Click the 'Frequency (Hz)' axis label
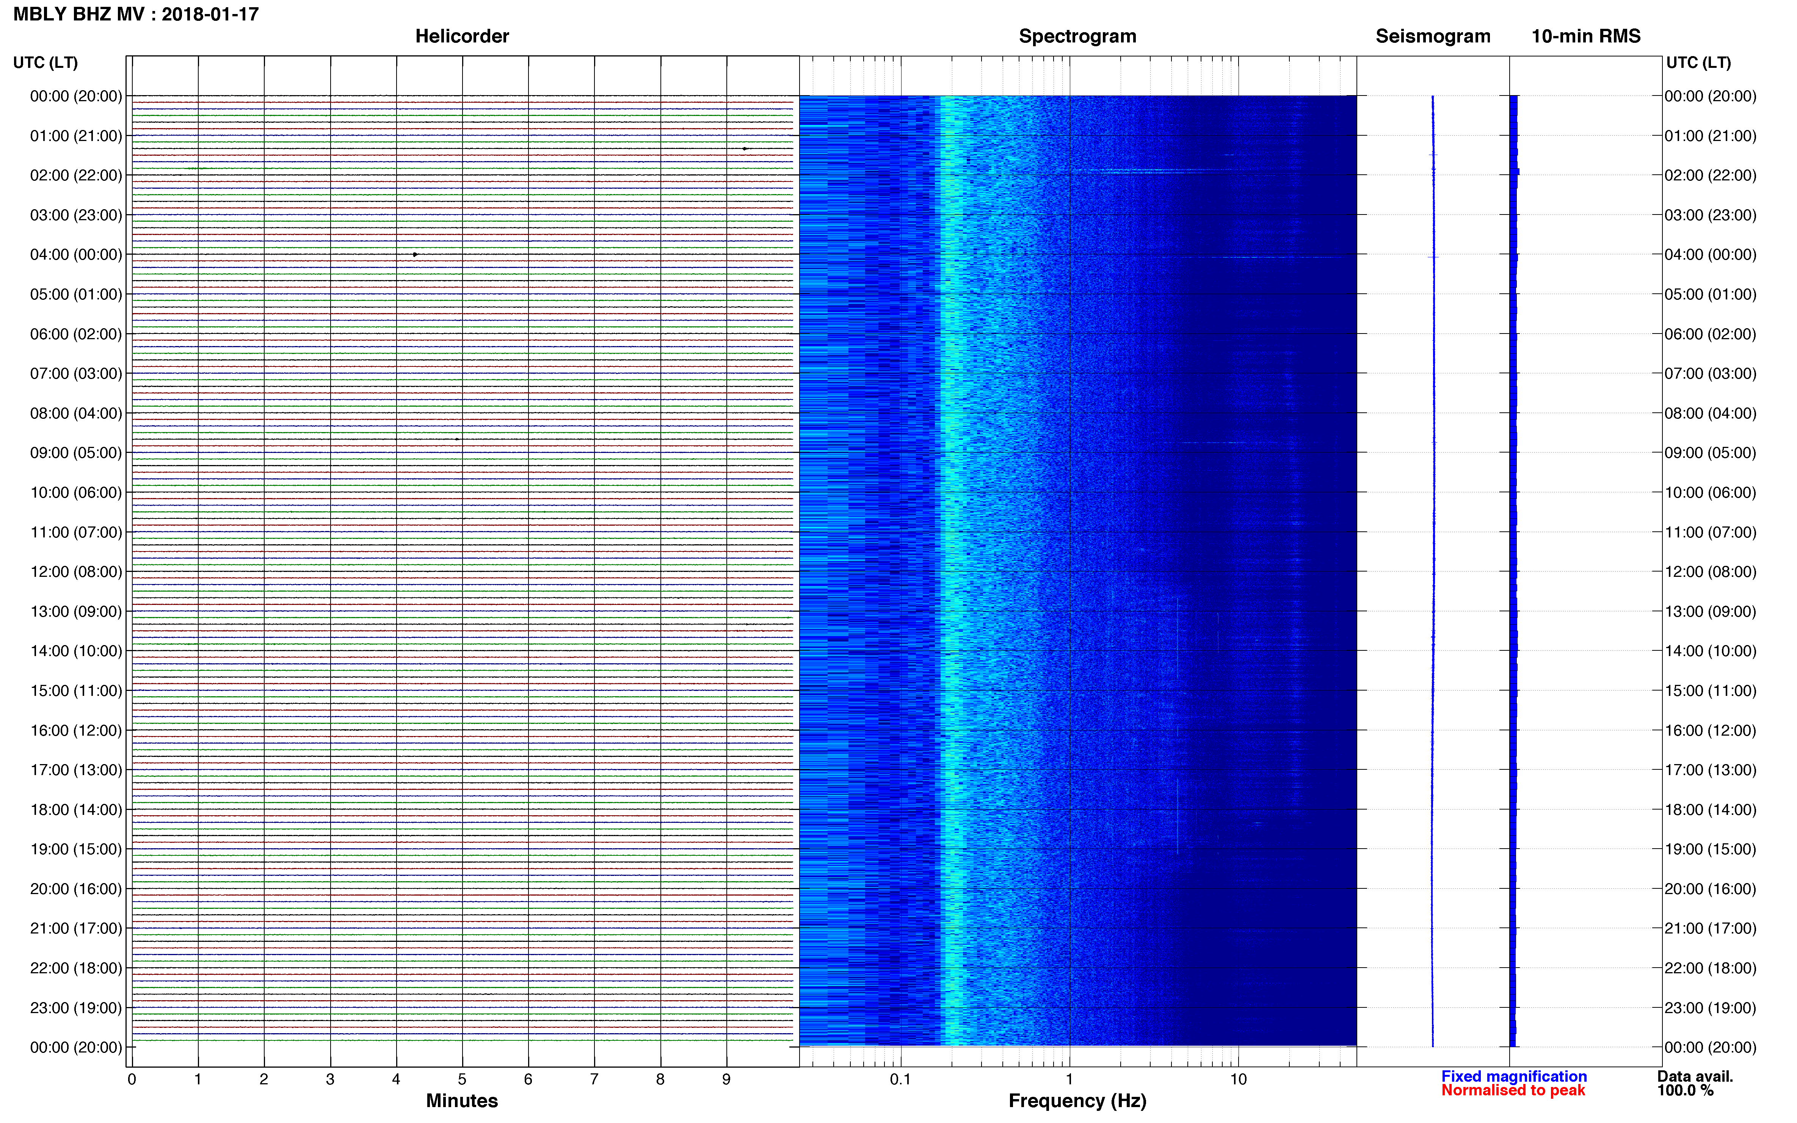The image size is (1797, 1123). coord(1077,1101)
